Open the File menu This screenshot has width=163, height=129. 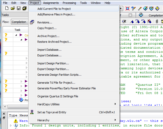(x=5, y=3)
